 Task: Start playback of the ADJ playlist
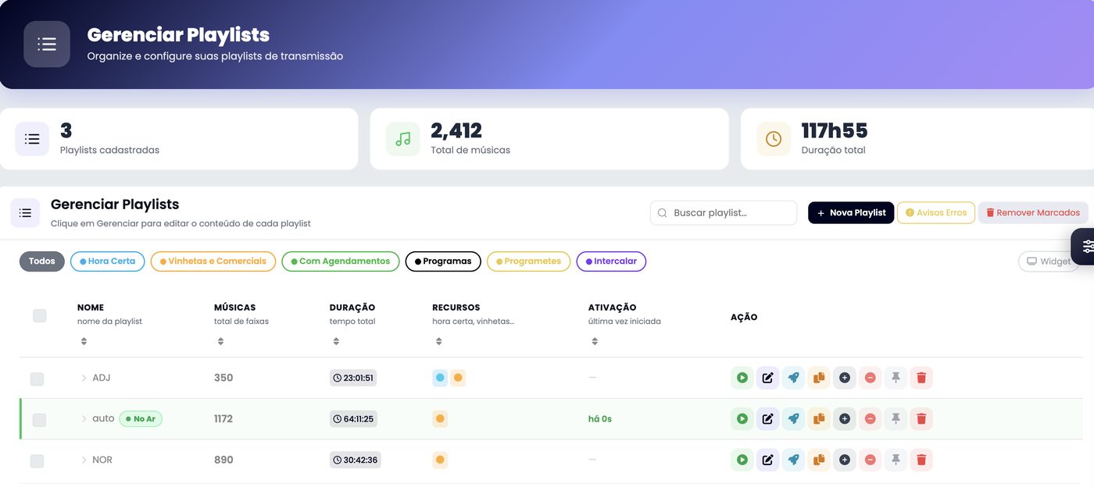(x=742, y=378)
